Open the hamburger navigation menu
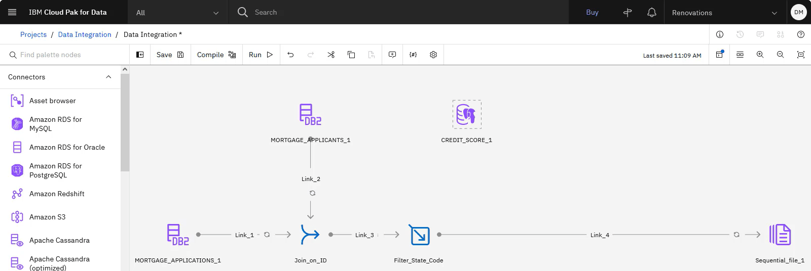Image resolution: width=811 pixels, height=271 pixels. click(12, 12)
